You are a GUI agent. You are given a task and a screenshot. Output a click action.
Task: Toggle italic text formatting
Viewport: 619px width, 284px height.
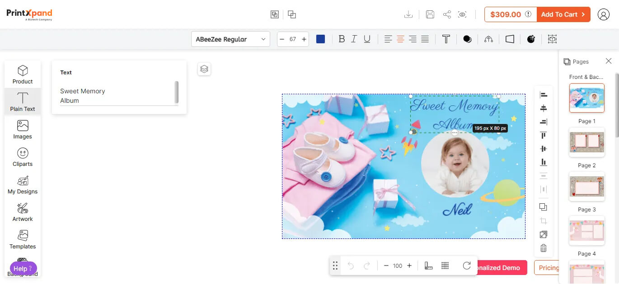(x=354, y=39)
